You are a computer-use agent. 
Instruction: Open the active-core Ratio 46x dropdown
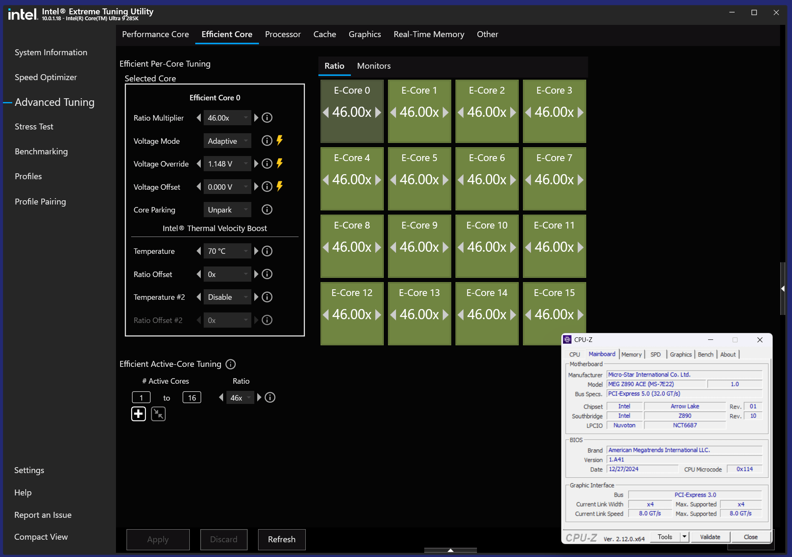pos(240,398)
